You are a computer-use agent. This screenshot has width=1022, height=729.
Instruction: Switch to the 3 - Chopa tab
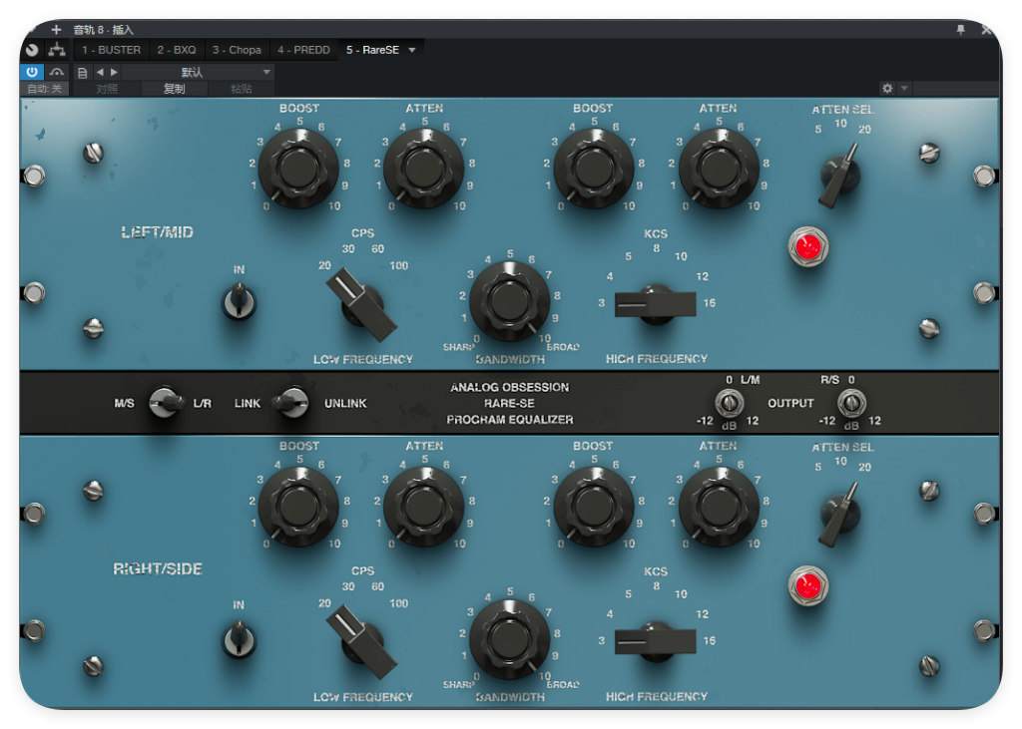(x=237, y=50)
